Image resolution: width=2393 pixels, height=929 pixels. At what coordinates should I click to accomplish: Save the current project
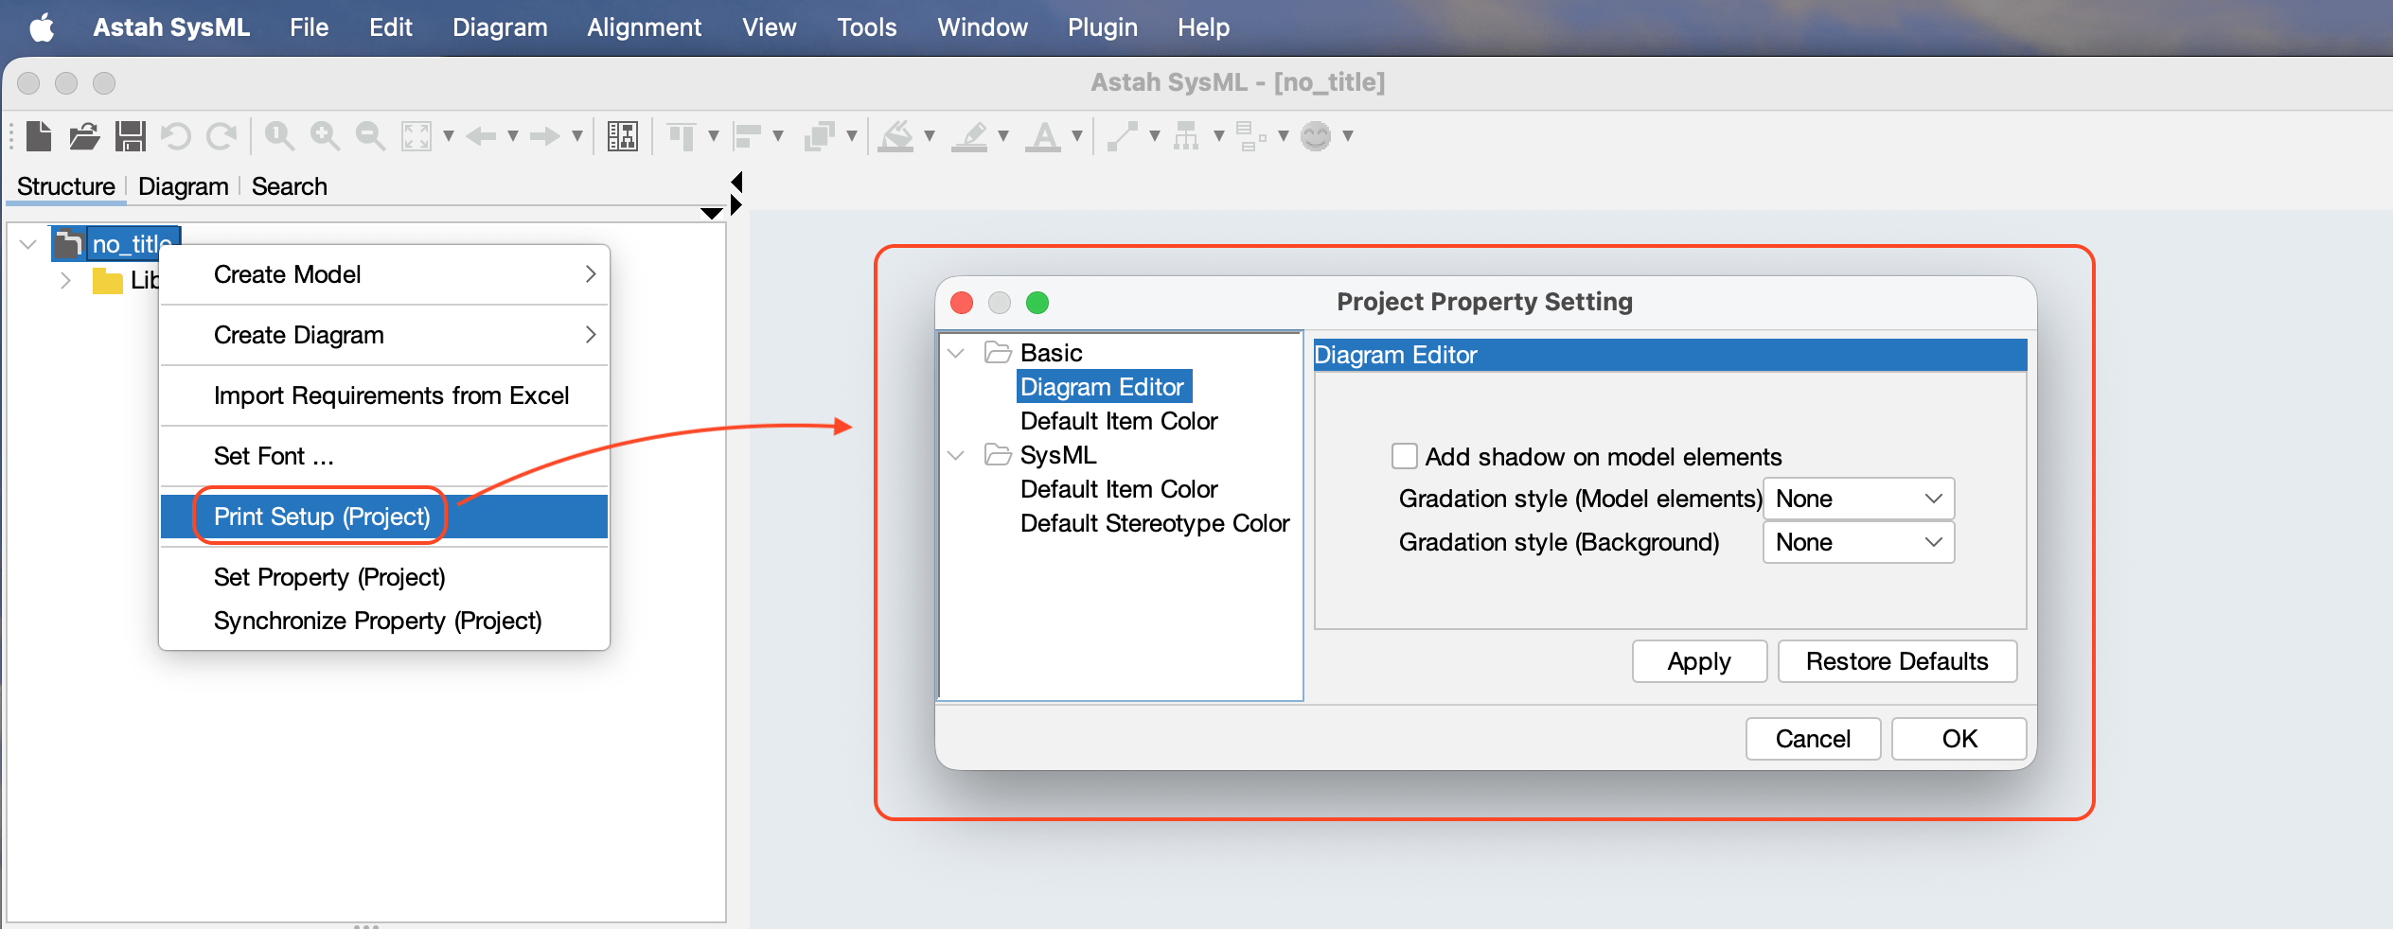(130, 136)
